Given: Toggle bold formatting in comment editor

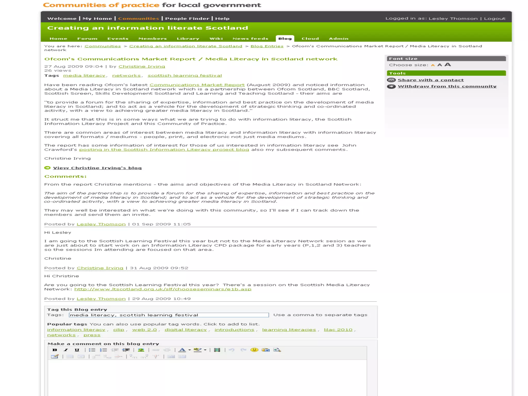Looking at the screenshot, I should (x=55, y=350).
